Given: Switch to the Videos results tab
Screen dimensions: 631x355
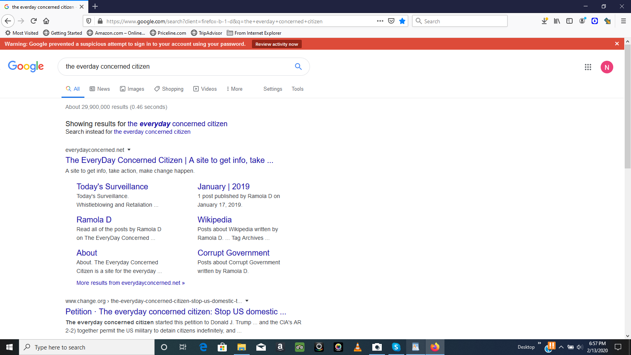Looking at the screenshot, I should 205,89.
